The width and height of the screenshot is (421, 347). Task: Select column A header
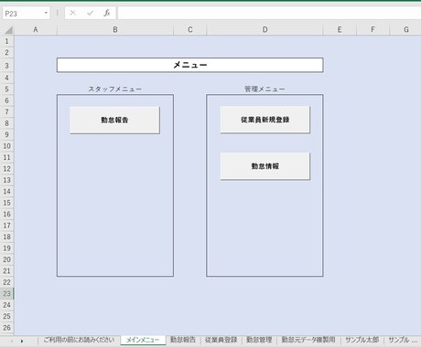(x=36, y=30)
